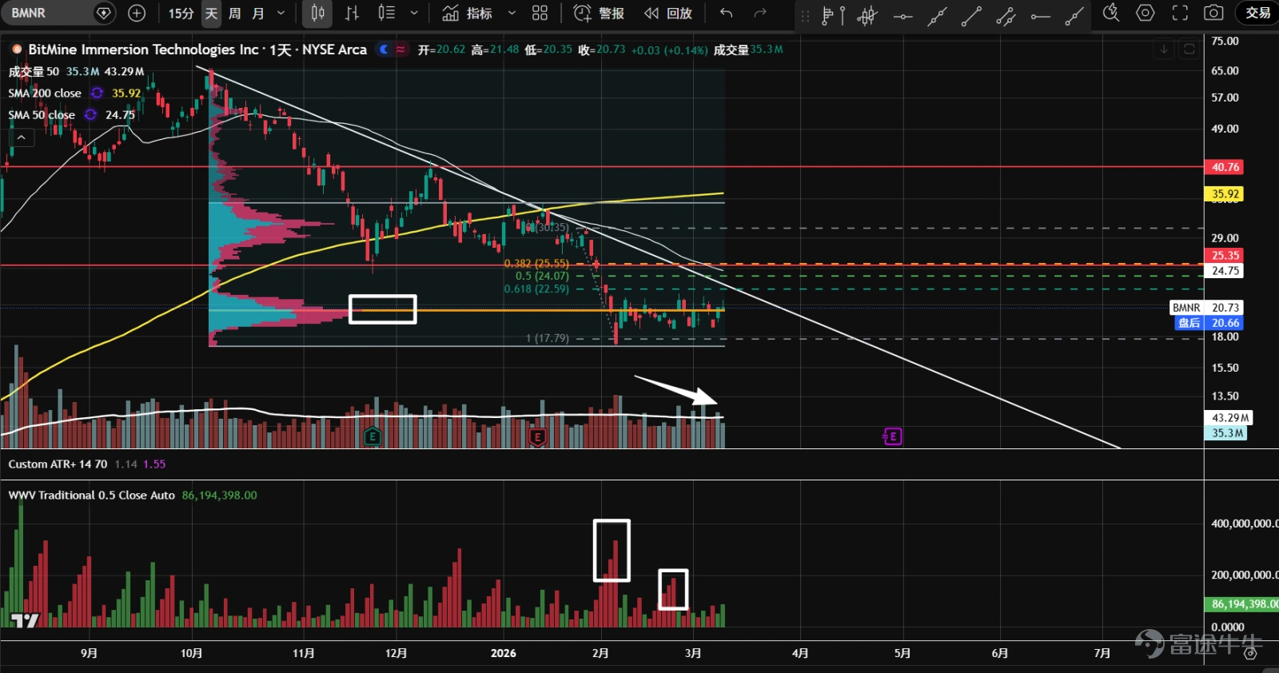The image size is (1279, 673).
Task: Click the TradingView logo
Action: (24, 620)
